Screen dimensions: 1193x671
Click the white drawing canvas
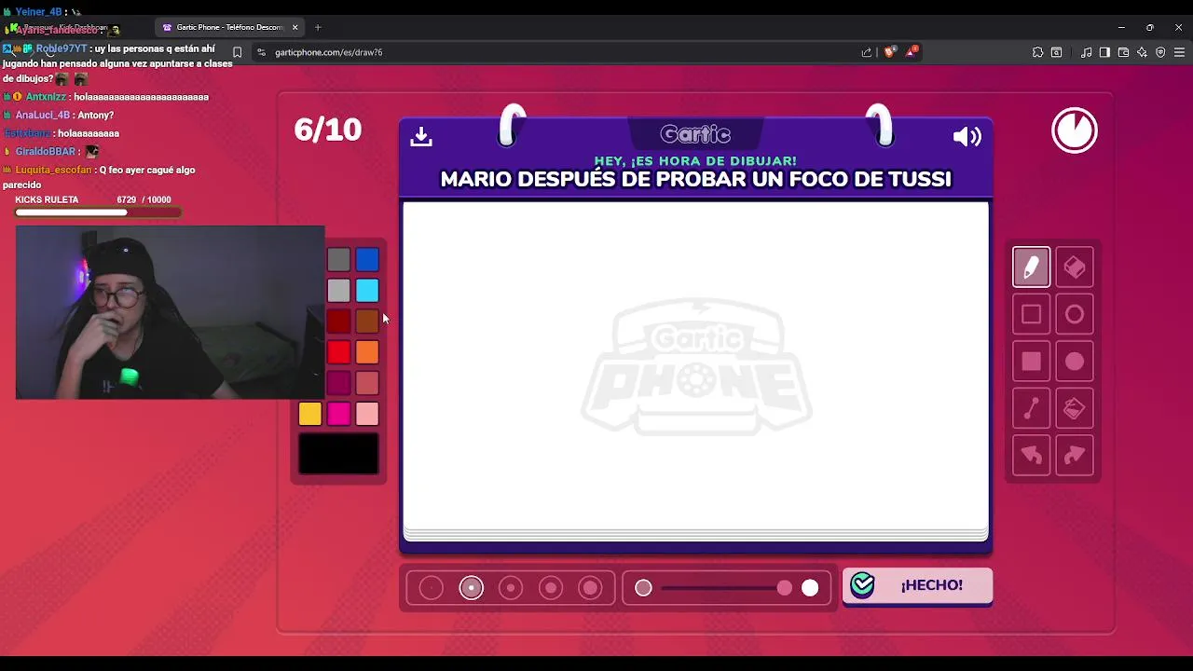[695, 366]
